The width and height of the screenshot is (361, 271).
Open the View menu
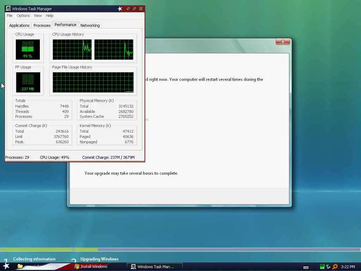[38, 16]
